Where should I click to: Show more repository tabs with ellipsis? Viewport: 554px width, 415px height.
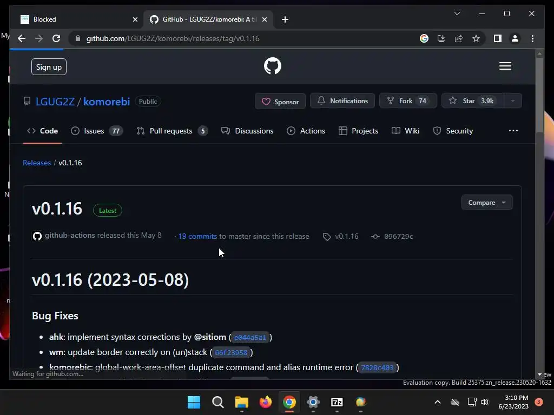click(513, 131)
